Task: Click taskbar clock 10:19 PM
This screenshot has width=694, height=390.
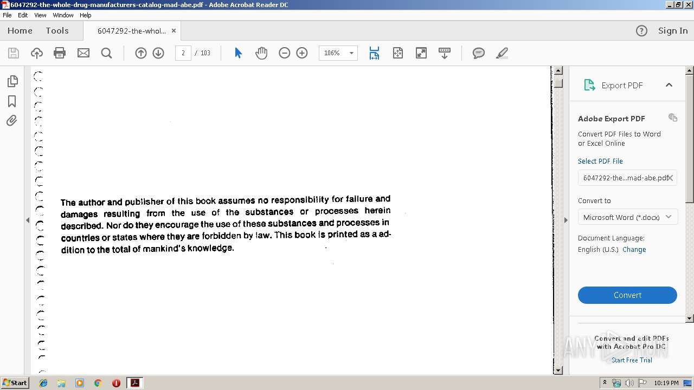Action: [666, 383]
